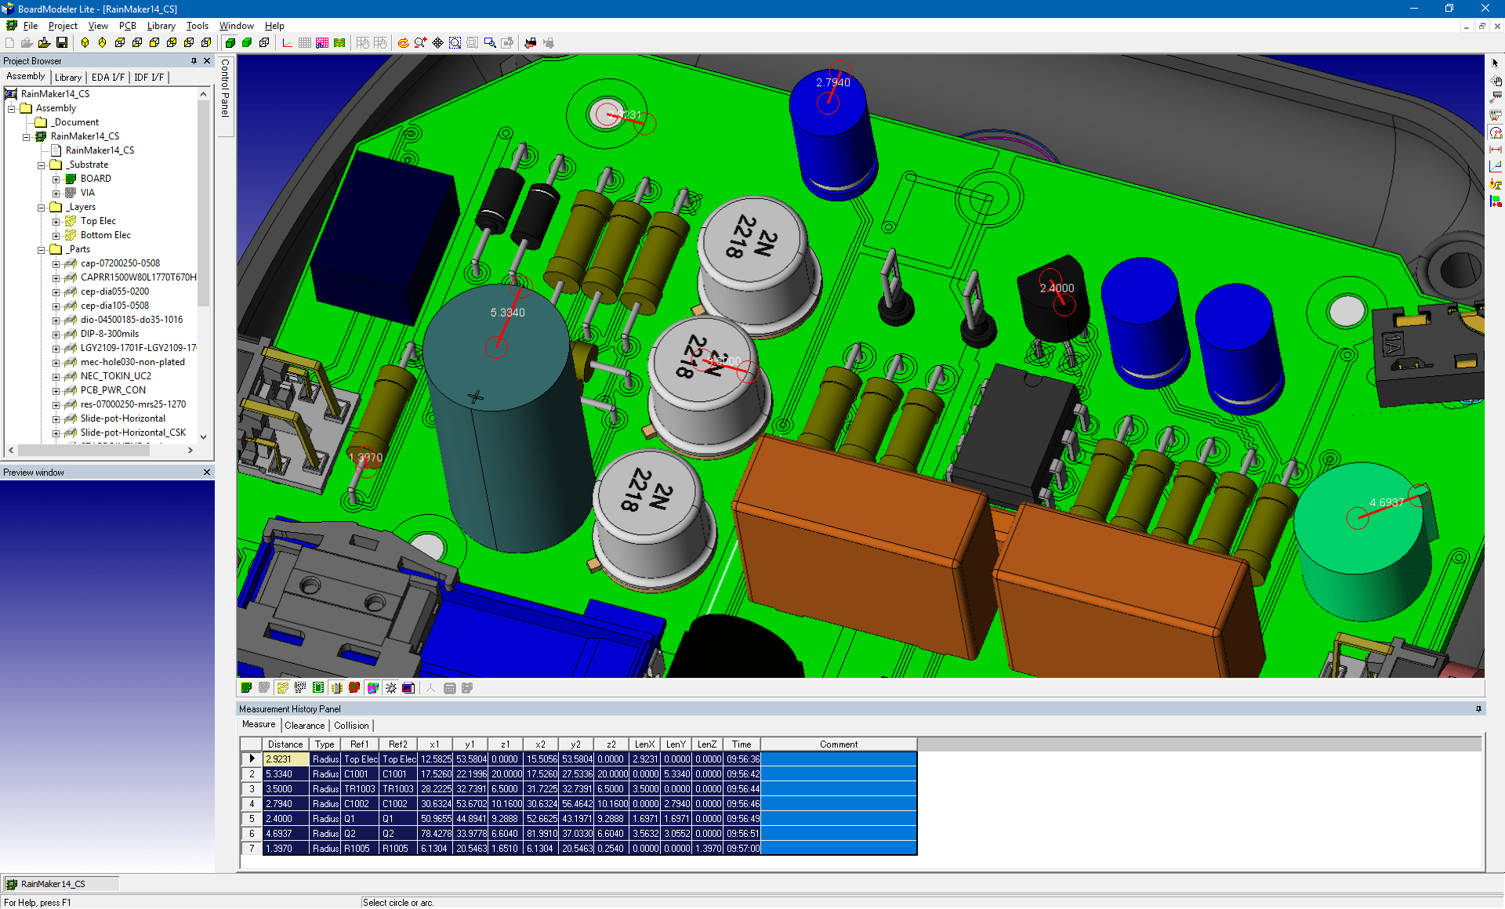Image resolution: width=1505 pixels, height=909 pixels.
Task: Click the alignment green-red blocks icon
Action: coord(1495,201)
